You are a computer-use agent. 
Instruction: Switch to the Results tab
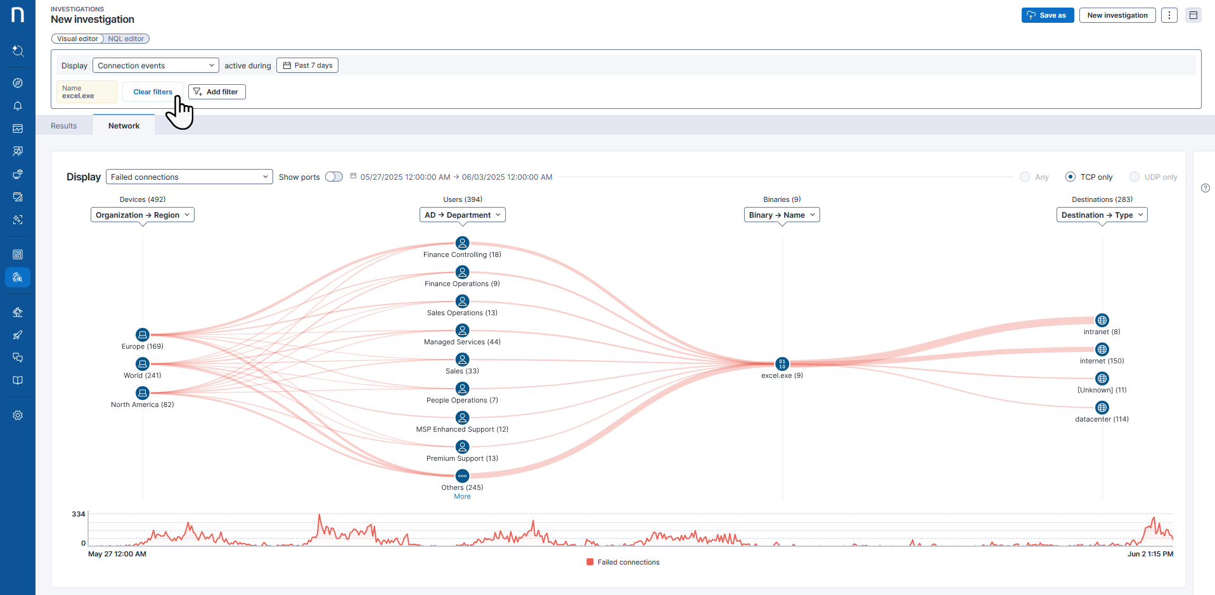pyautogui.click(x=64, y=126)
